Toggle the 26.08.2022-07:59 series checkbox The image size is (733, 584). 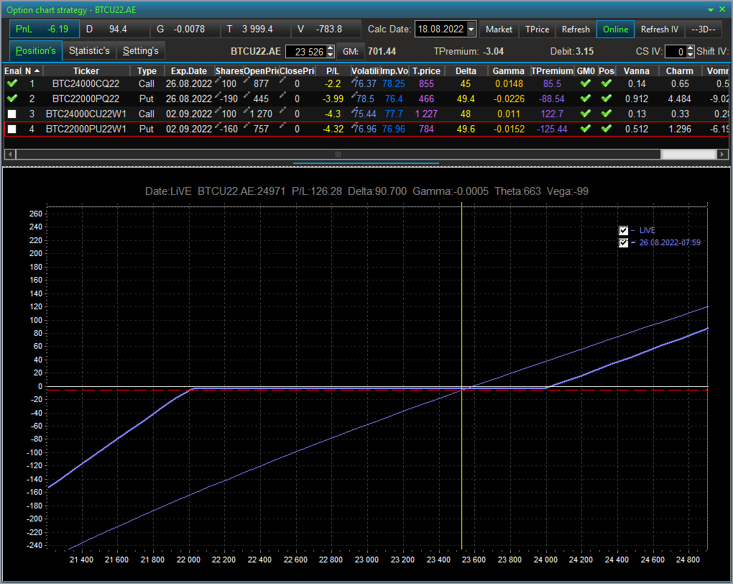pyautogui.click(x=623, y=242)
